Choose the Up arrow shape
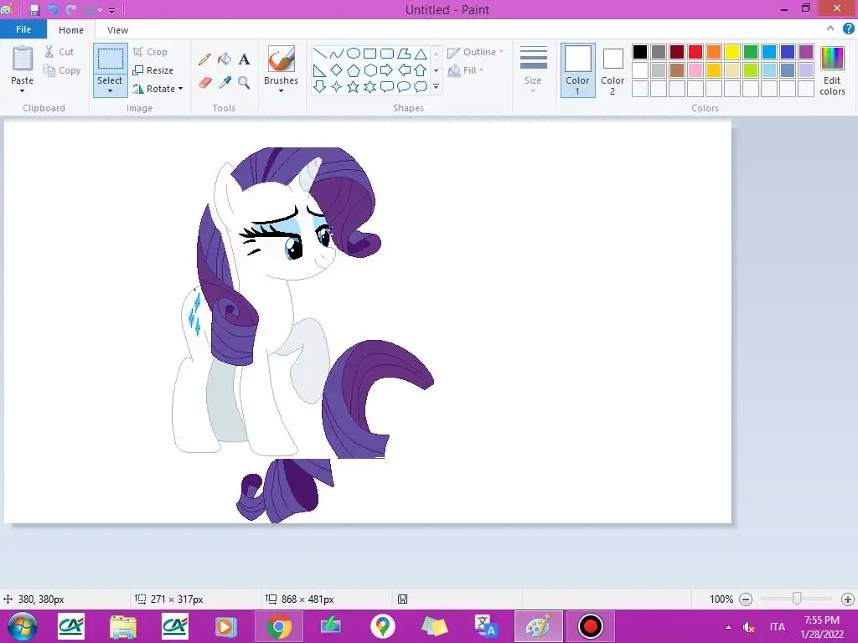Image resolution: width=858 pixels, height=643 pixels. (x=421, y=70)
